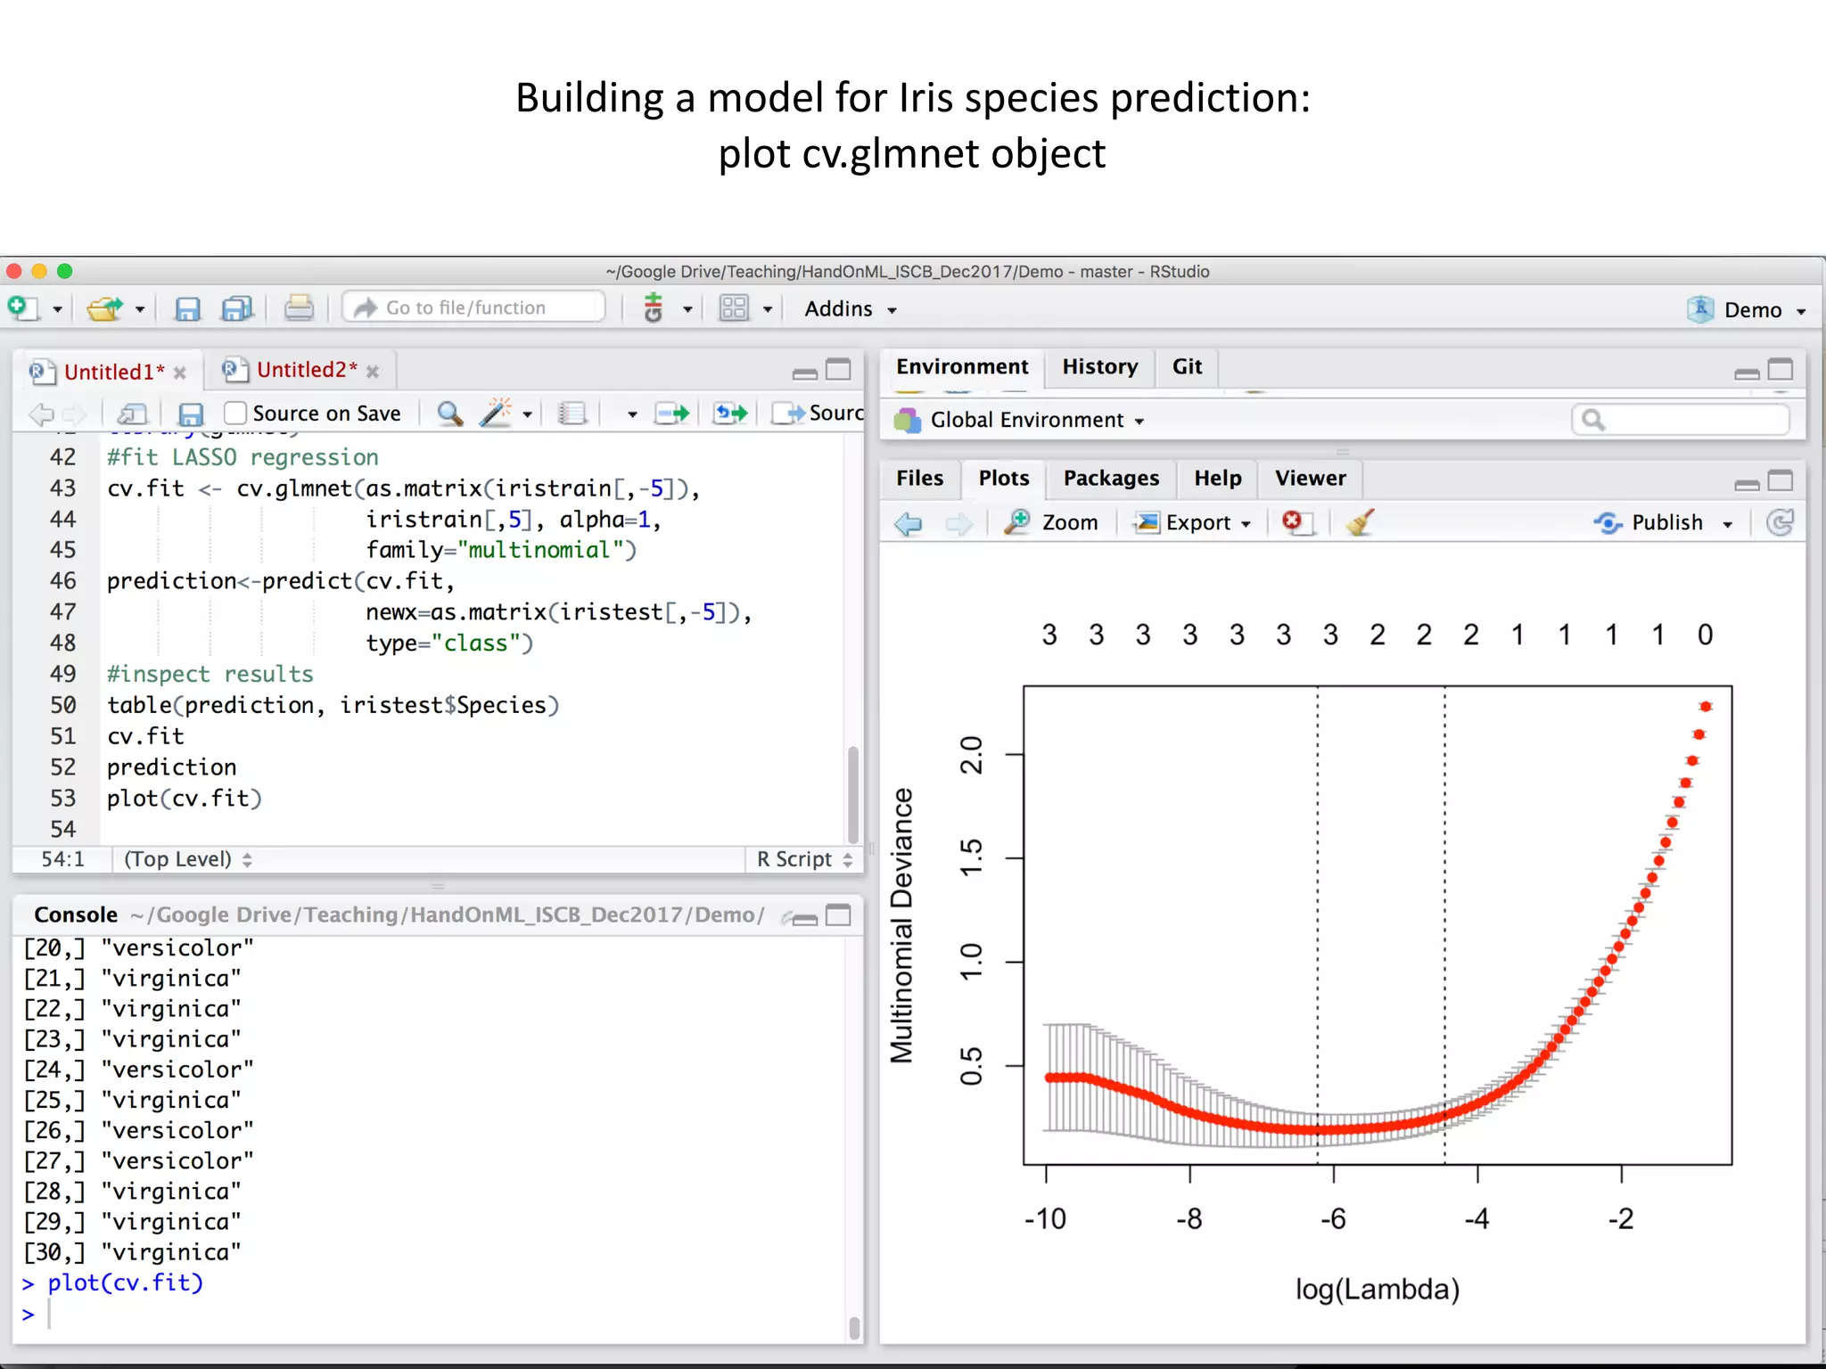1826x1369 pixels.
Task: Open the panes layout dropdown arrow
Action: click(x=768, y=309)
